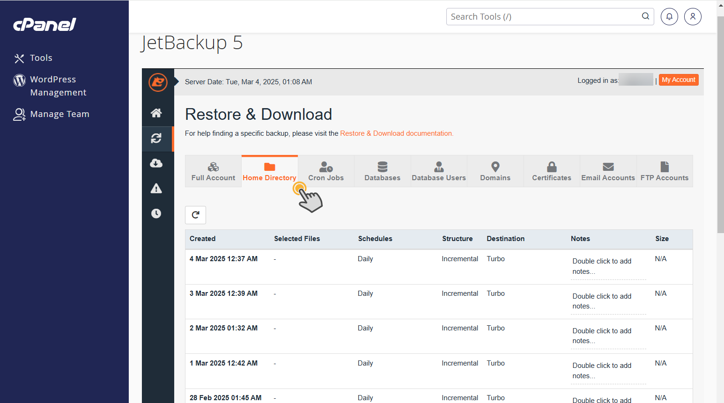The width and height of the screenshot is (724, 403).
Task: Click the cPanel logo
Action: [x=44, y=24]
